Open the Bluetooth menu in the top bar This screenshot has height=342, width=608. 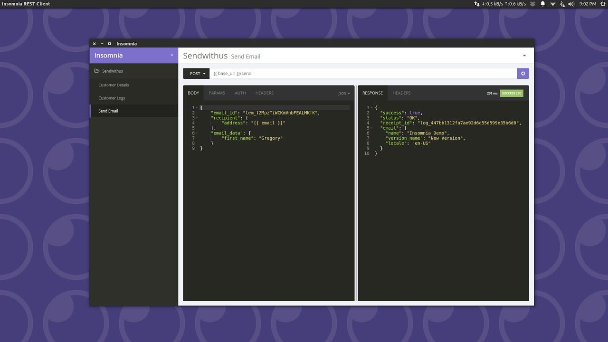pos(562,4)
